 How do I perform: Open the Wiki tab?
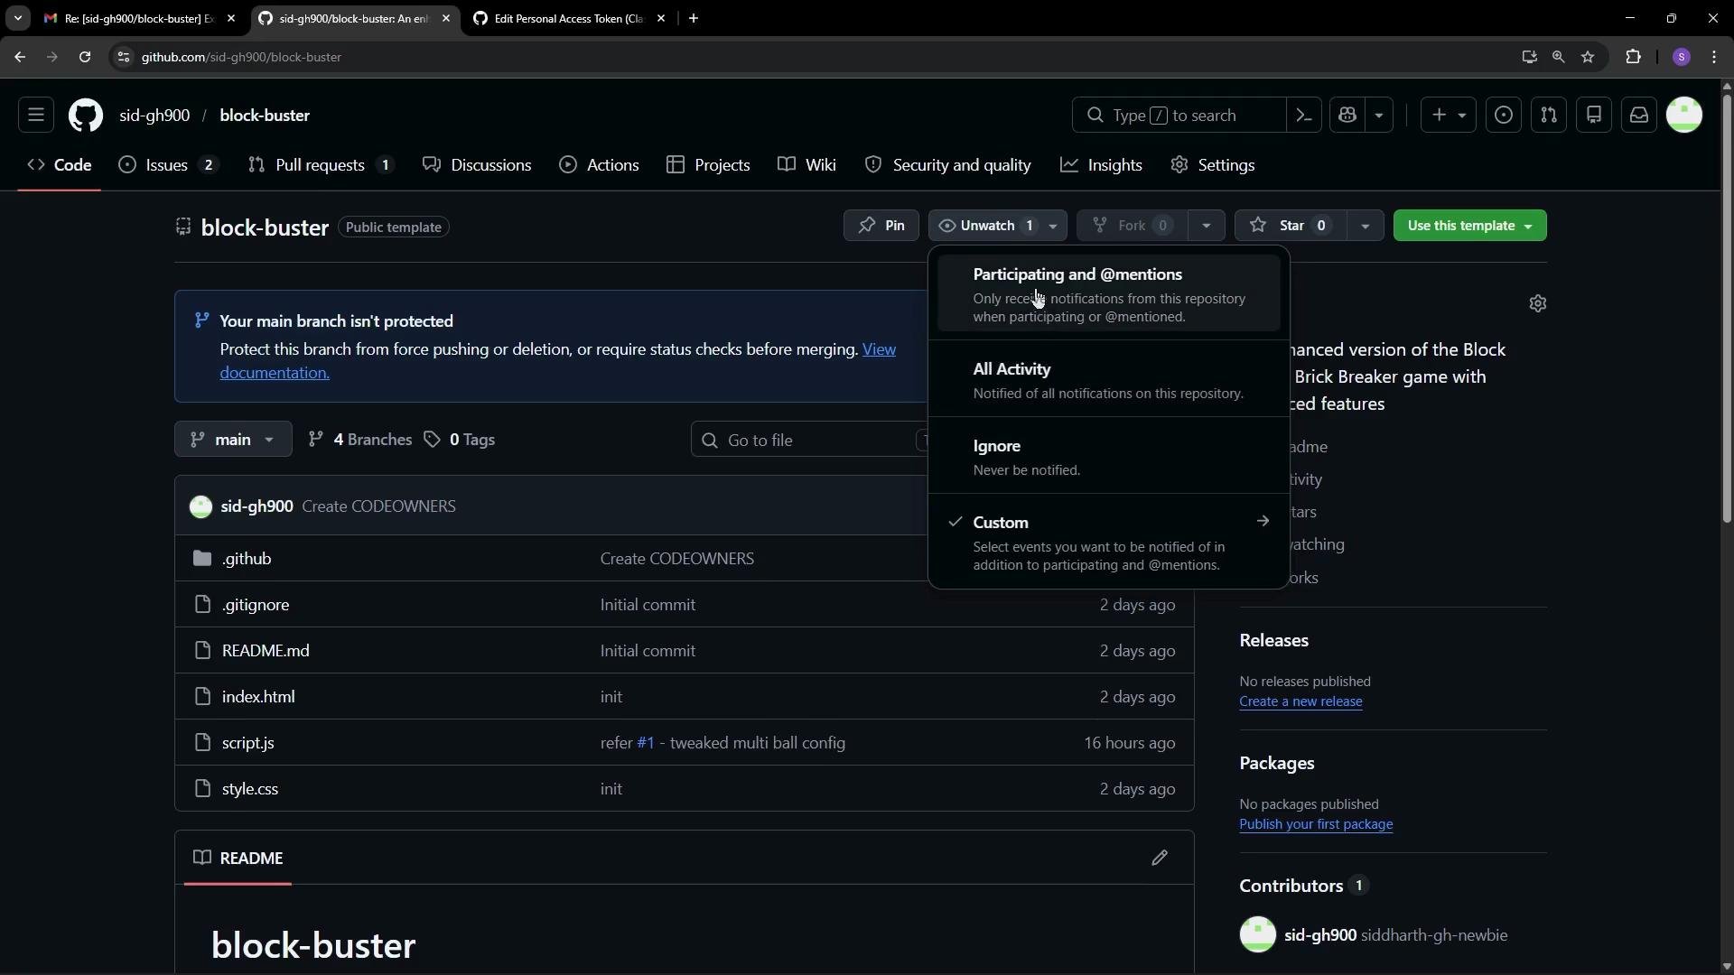[806, 165]
